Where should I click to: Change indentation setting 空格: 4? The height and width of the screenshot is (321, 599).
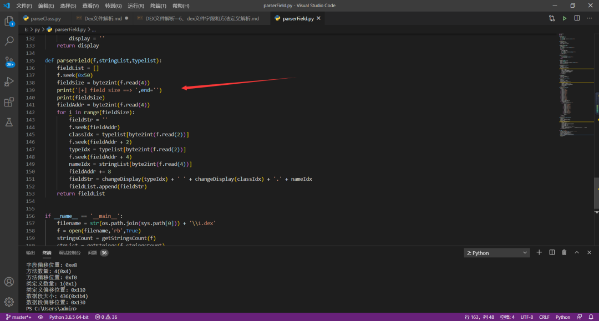coord(507,317)
